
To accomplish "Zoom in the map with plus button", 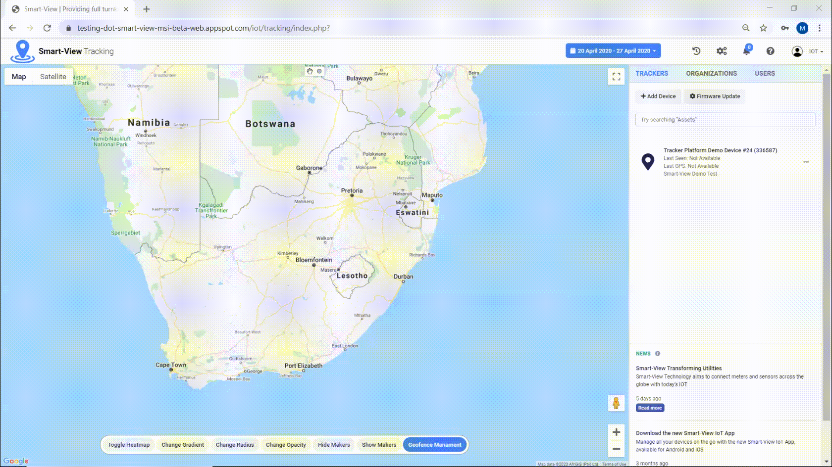I will 616,432.
